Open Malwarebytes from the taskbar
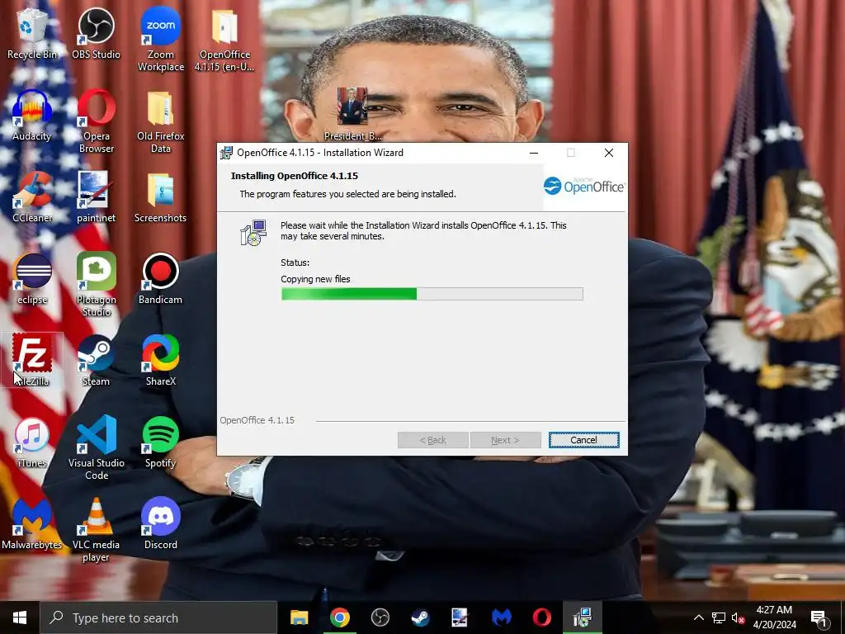Screen dimensions: 845x634 coord(501,617)
